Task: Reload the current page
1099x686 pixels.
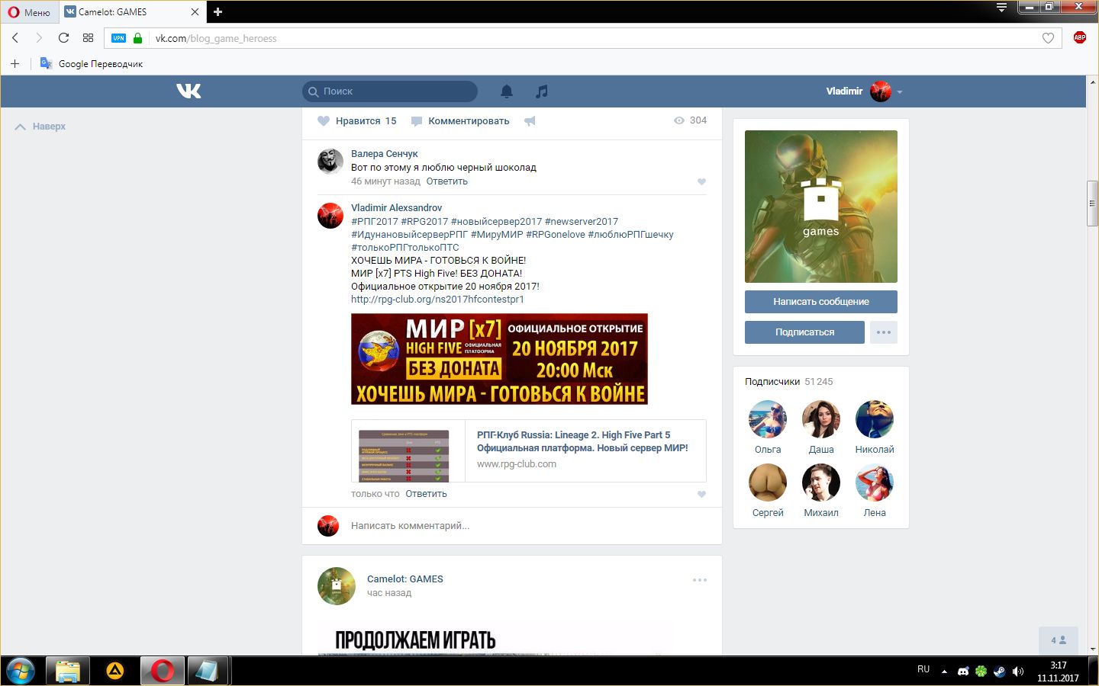Action: point(63,38)
